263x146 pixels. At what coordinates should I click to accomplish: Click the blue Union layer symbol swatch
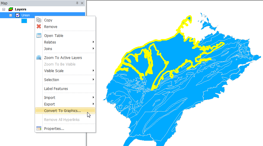24,21
